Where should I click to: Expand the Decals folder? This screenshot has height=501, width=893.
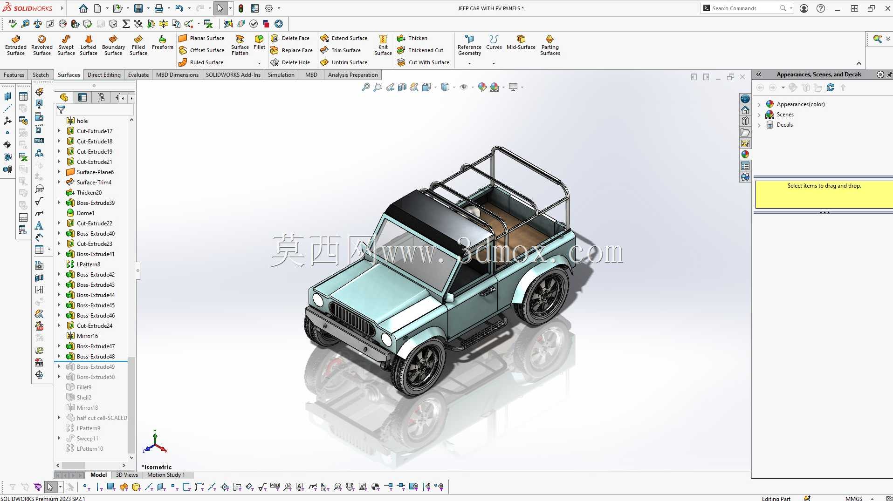coord(759,125)
